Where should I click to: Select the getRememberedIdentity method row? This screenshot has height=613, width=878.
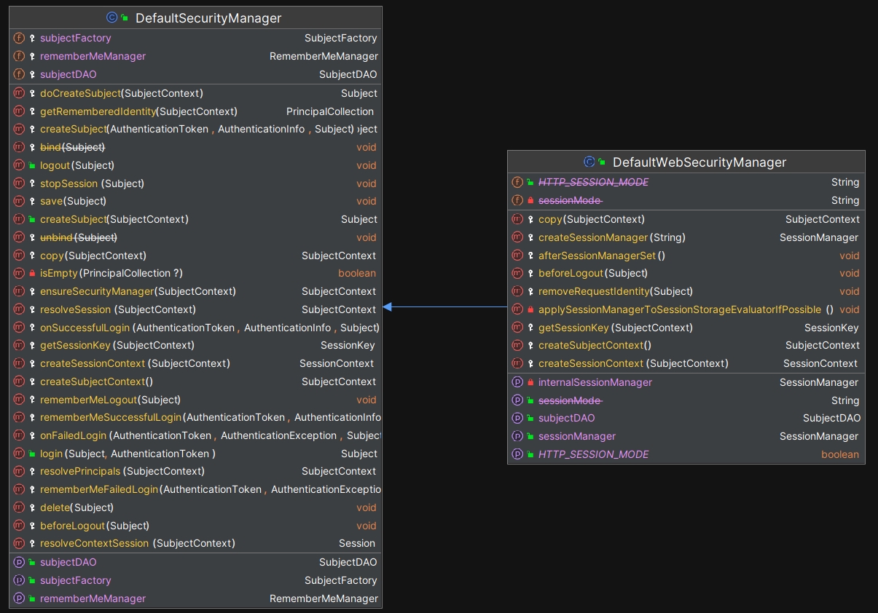138,111
